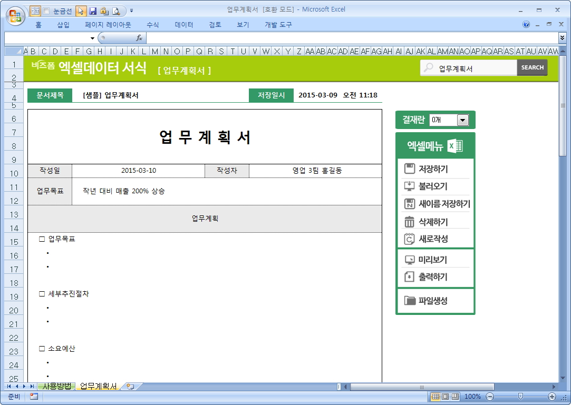The width and height of the screenshot is (571, 405).
Task: Open the 검토 ribbon tab
Action: coord(215,25)
